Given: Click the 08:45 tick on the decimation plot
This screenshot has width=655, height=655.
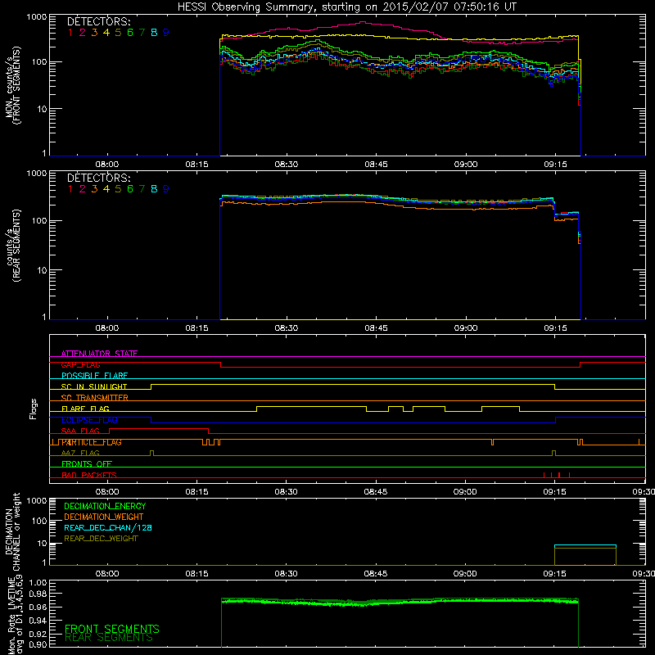Looking at the screenshot, I should click(x=376, y=574).
